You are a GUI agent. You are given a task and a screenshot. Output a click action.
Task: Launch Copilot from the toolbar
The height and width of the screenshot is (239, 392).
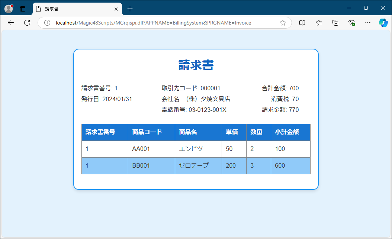coord(383,23)
